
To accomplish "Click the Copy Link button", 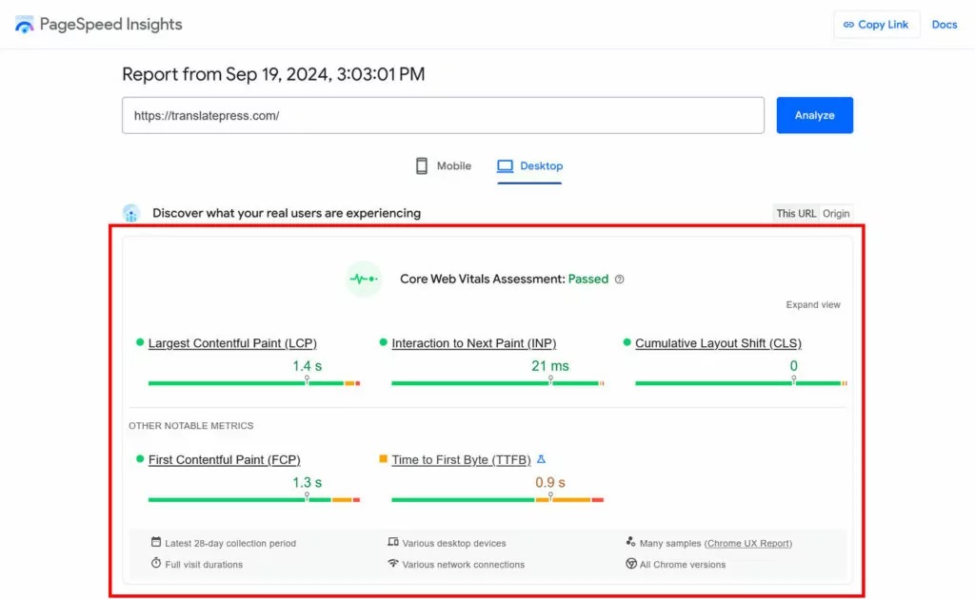I will [876, 25].
